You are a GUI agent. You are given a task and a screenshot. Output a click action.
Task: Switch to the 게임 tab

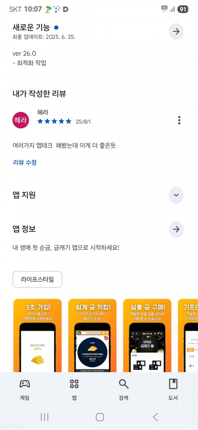click(25, 390)
